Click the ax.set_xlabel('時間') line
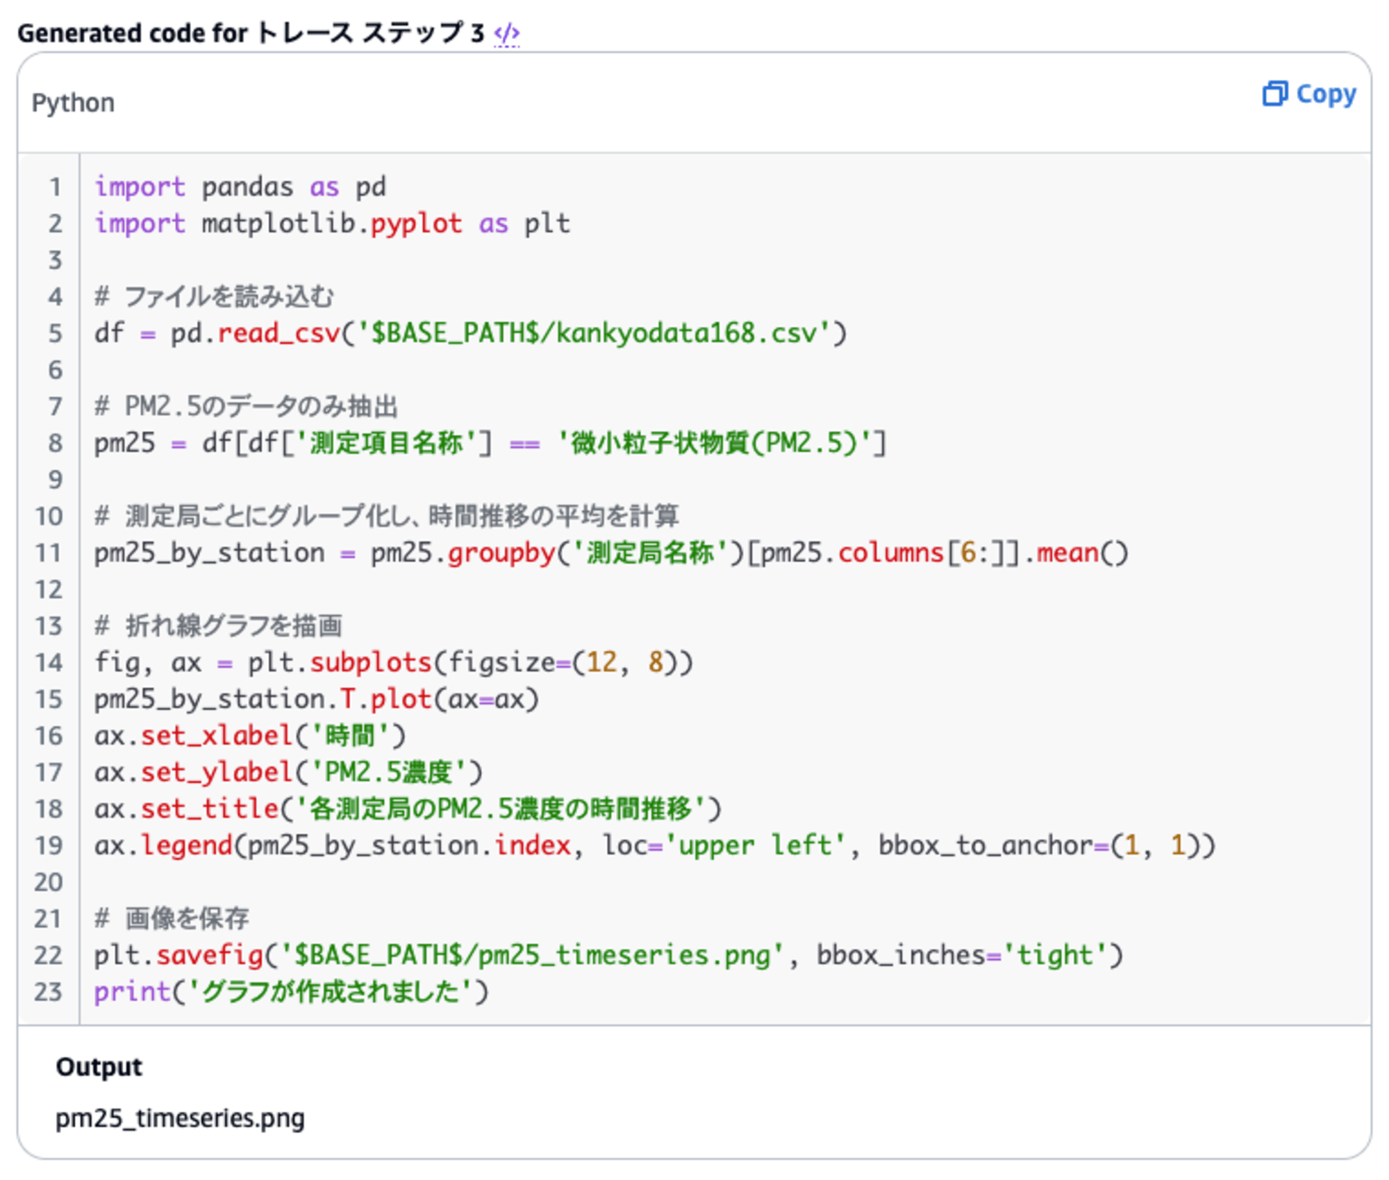This screenshot has width=1389, height=1180. pos(250,735)
